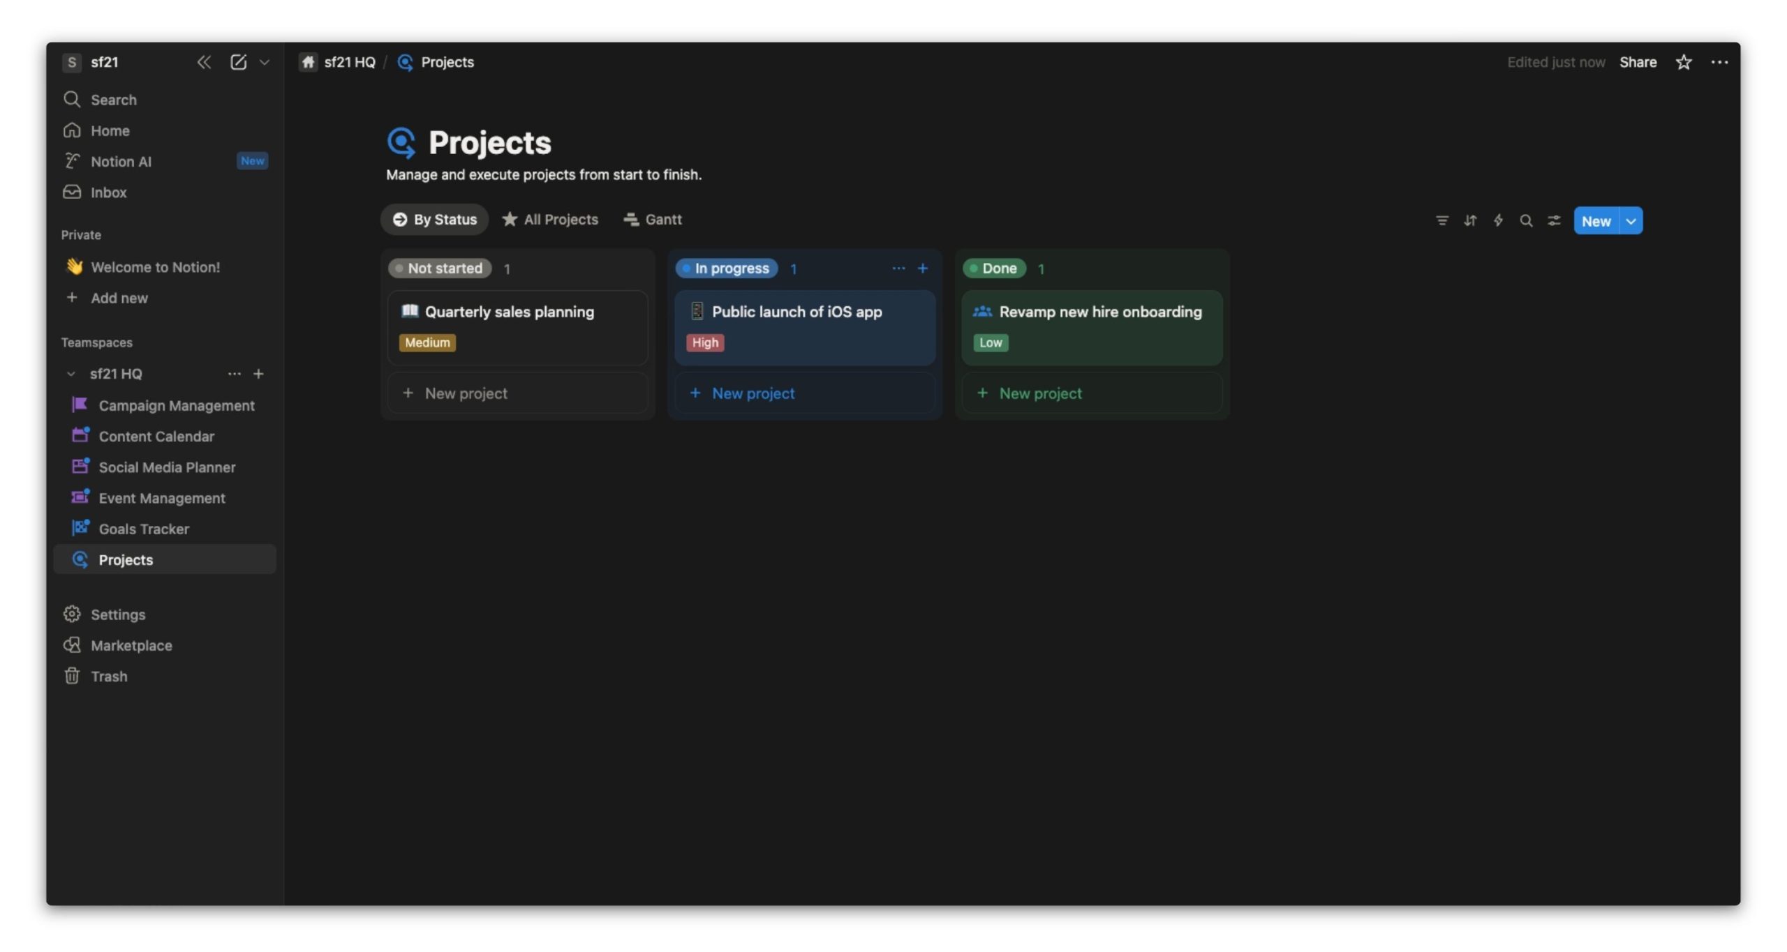
Task: Add a project via the In progress plus icon
Action: pyautogui.click(x=922, y=268)
